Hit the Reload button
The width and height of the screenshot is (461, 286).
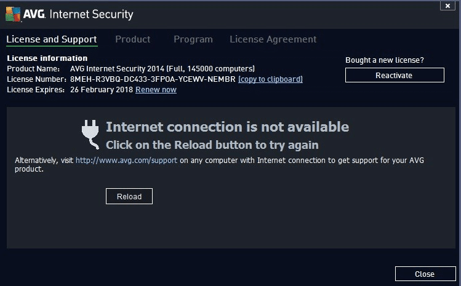point(129,197)
